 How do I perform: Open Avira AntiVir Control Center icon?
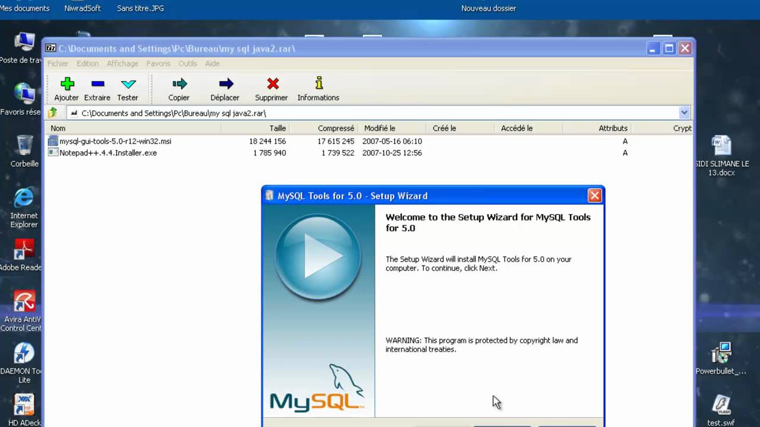coord(24,301)
